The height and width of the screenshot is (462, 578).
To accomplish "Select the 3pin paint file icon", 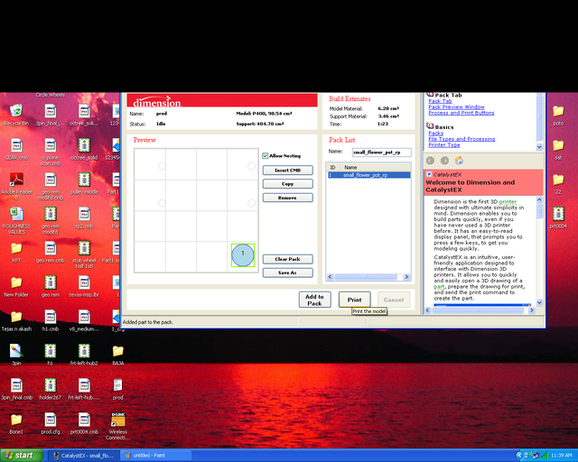I will coord(16,356).
